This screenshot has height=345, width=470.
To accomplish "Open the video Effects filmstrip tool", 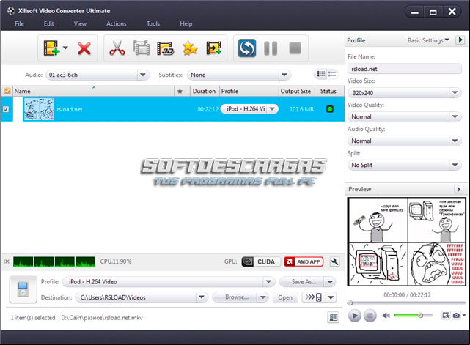I will [x=142, y=48].
